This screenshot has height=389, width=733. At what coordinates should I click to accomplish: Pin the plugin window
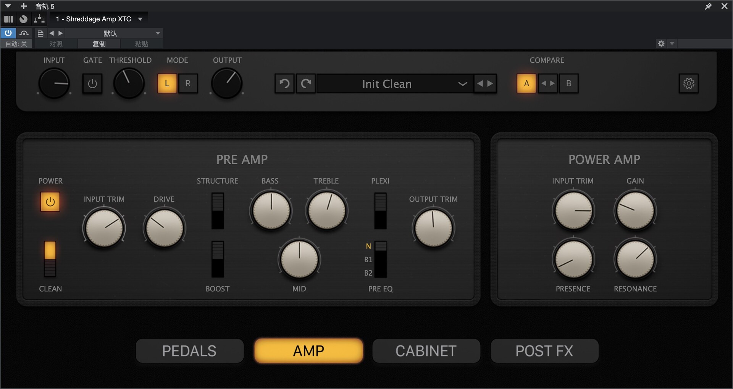pos(708,6)
